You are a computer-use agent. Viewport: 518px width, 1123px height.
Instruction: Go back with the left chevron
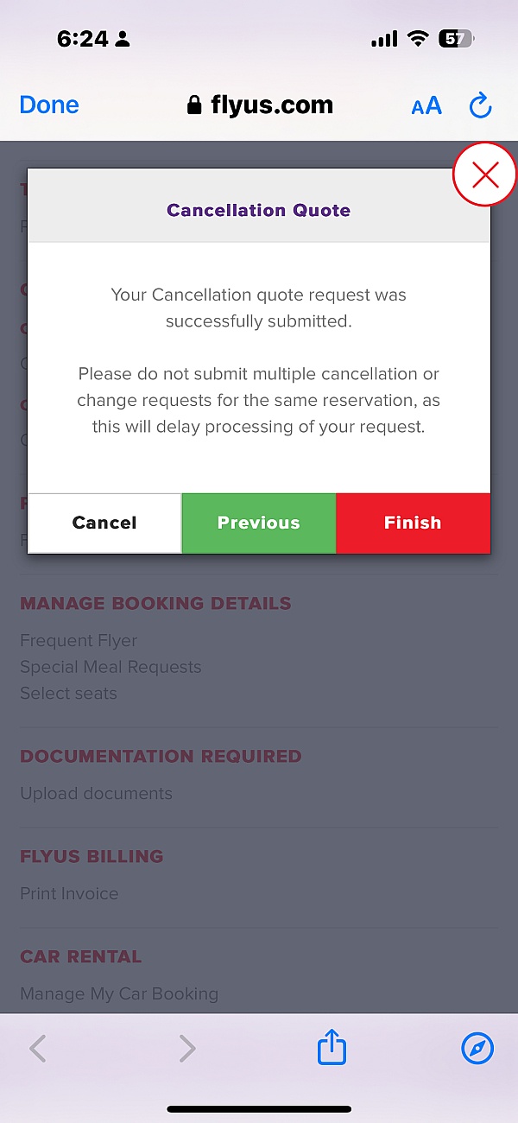[x=38, y=1049]
